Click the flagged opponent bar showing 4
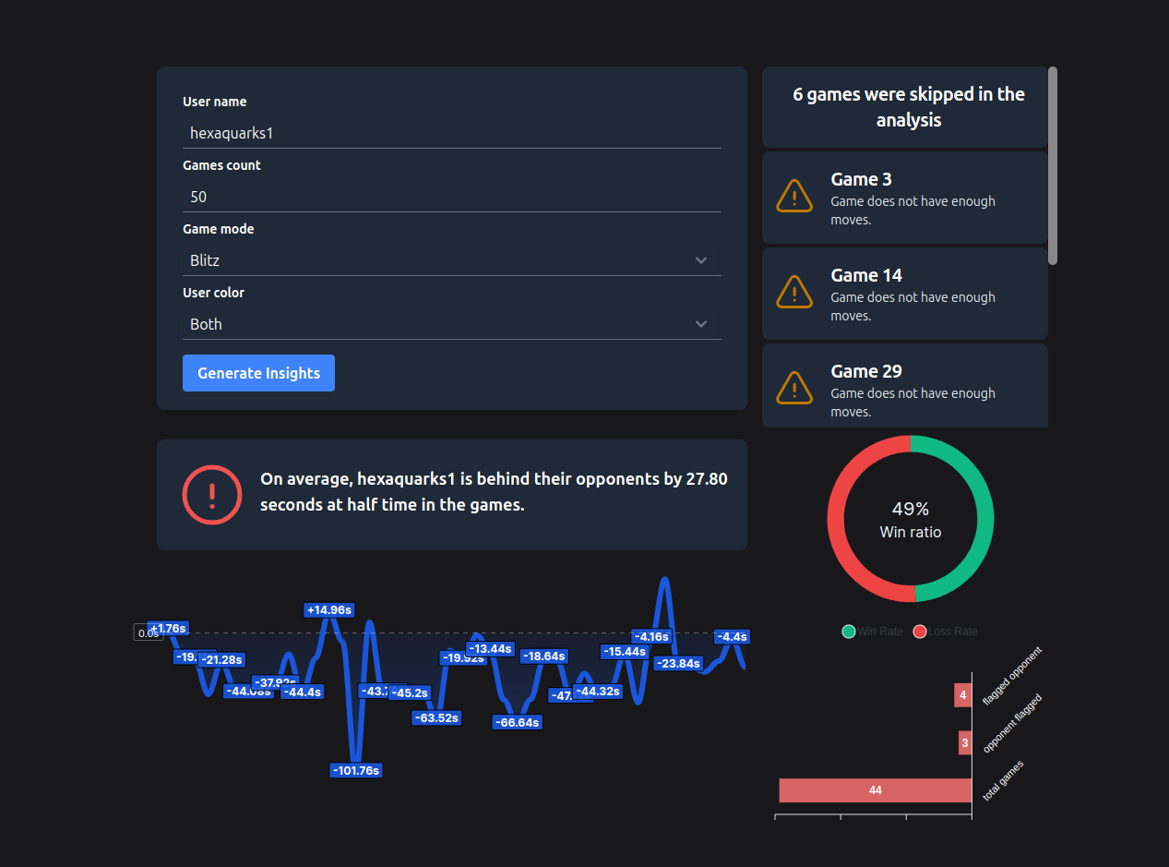This screenshot has width=1169, height=867. tap(962, 695)
